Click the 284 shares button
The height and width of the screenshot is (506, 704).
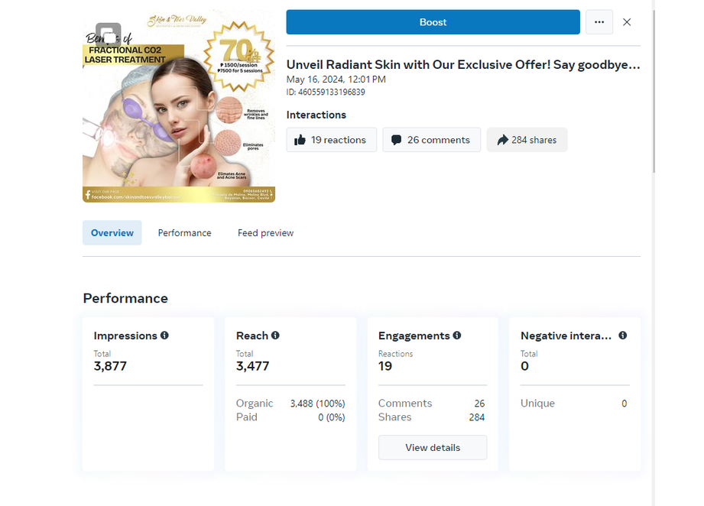coord(527,140)
